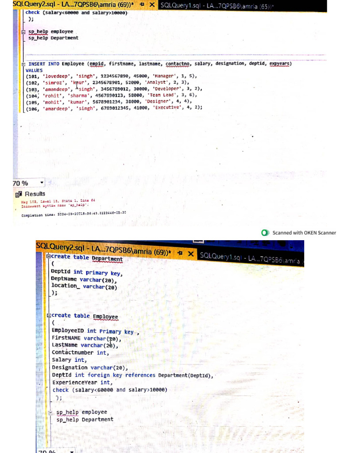Click the Results pane grid icon
The height and width of the screenshot is (453, 340).
pyautogui.click(x=19, y=194)
